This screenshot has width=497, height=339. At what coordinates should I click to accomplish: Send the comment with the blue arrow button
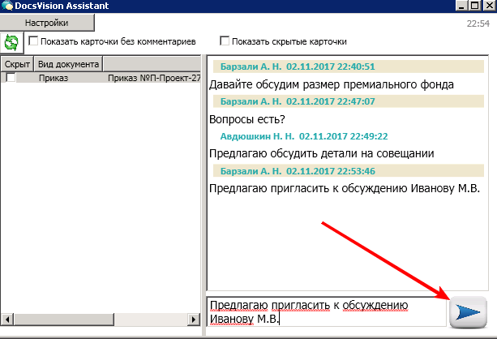(x=468, y=311)
